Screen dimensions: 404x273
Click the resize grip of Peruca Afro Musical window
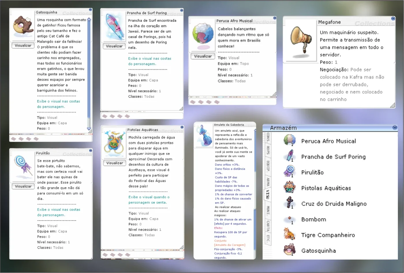pyautogui.click(x=274, y=94)
